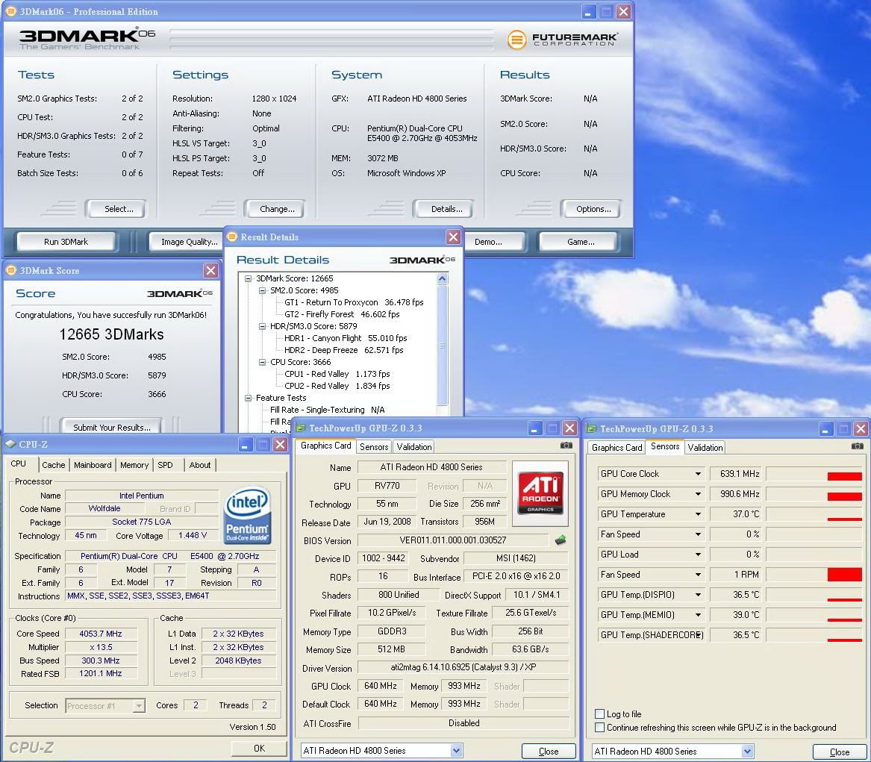Collapse the Feature Tests tree node
This screenshot has height=762, width=871.
249,398
